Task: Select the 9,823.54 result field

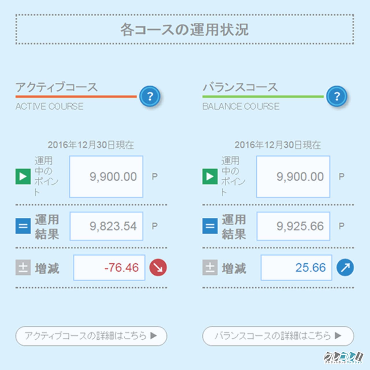Action: (x=106, y=226)
